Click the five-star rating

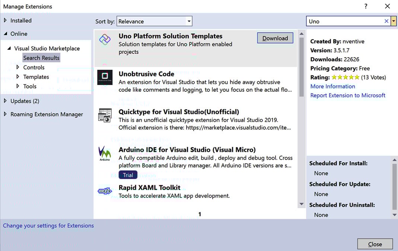coord(346,77)
